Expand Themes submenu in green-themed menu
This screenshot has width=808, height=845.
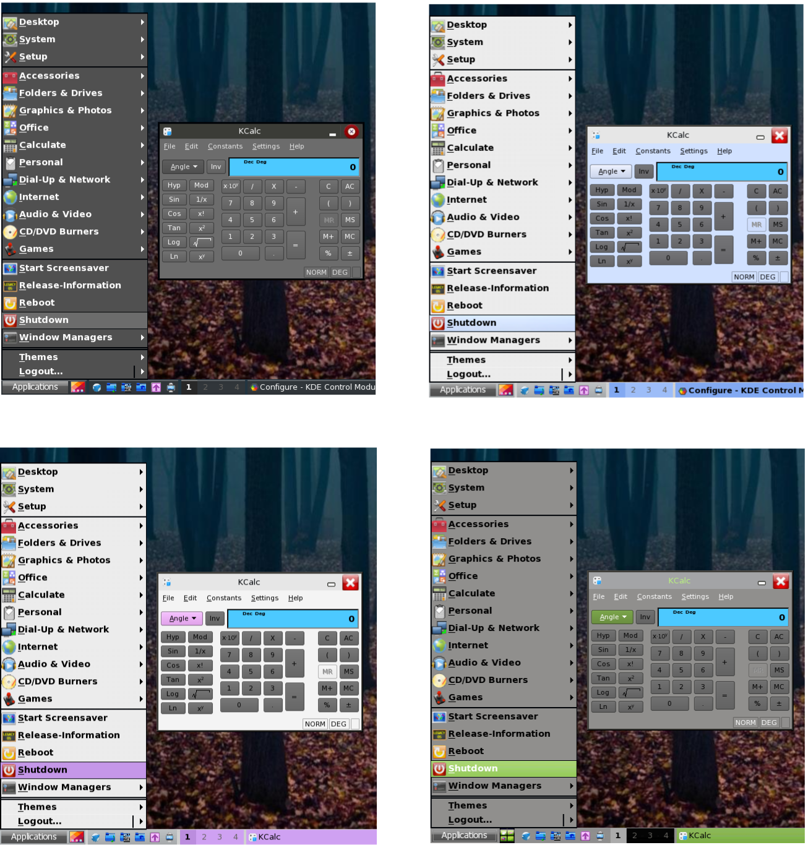[x=504, y=805]
